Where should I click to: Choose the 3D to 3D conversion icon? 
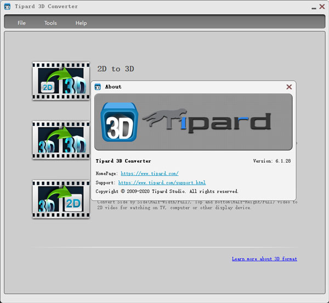(x=60, y=140)
